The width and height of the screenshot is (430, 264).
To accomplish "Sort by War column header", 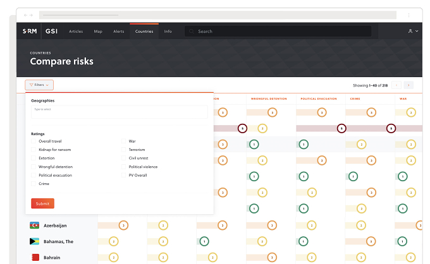I will point(403,99).
